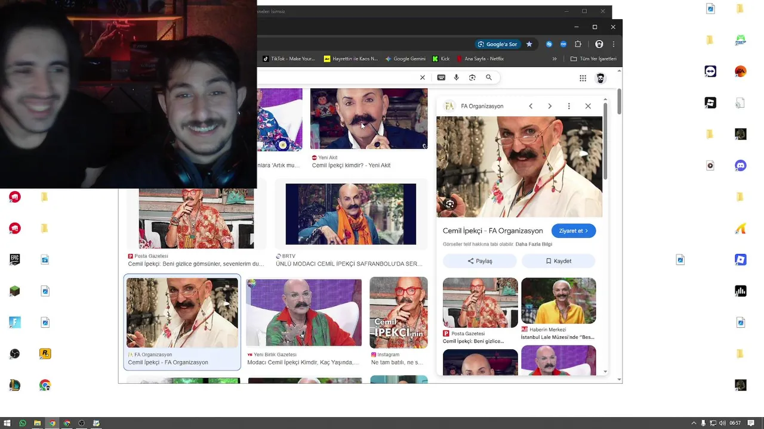Open the Instagram image result
Image resolution: width=764 pixels, height=429 pixels.
(399, 313)
